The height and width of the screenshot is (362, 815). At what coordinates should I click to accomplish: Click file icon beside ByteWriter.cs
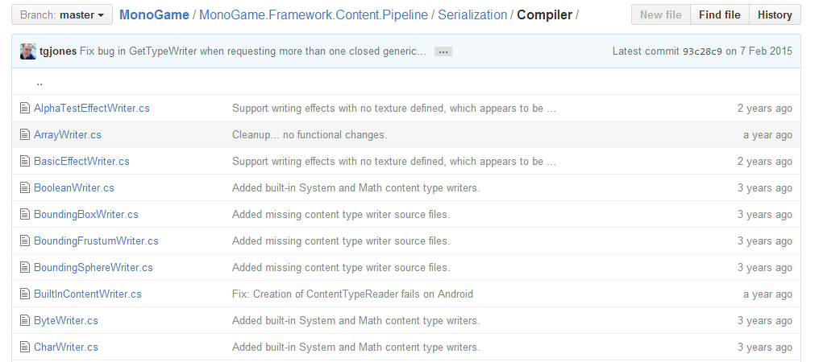pos(24,321)
